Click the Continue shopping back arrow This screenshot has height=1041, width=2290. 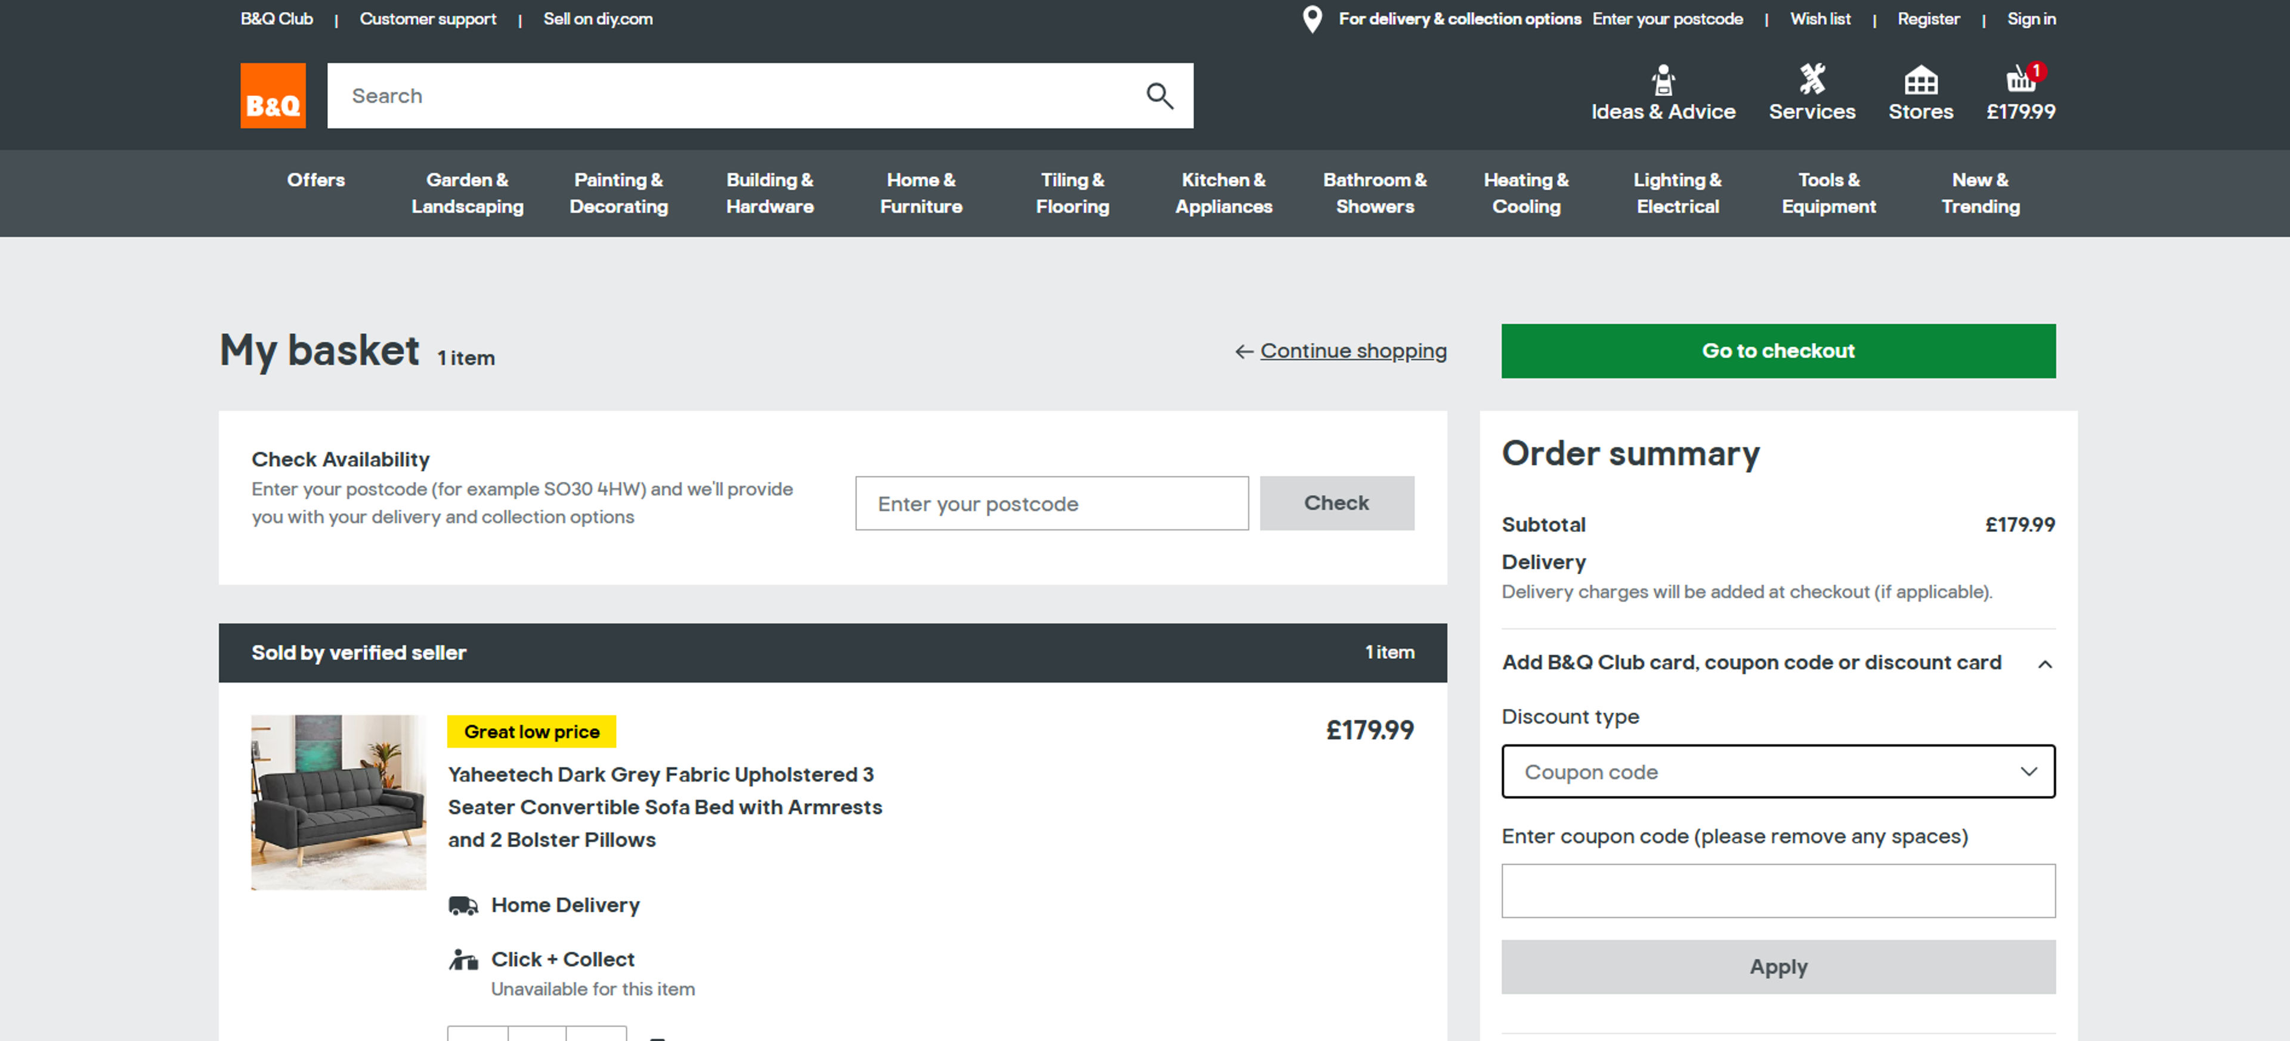1243,351
